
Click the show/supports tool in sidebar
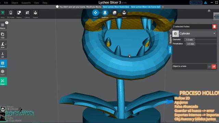pos(3,45)
